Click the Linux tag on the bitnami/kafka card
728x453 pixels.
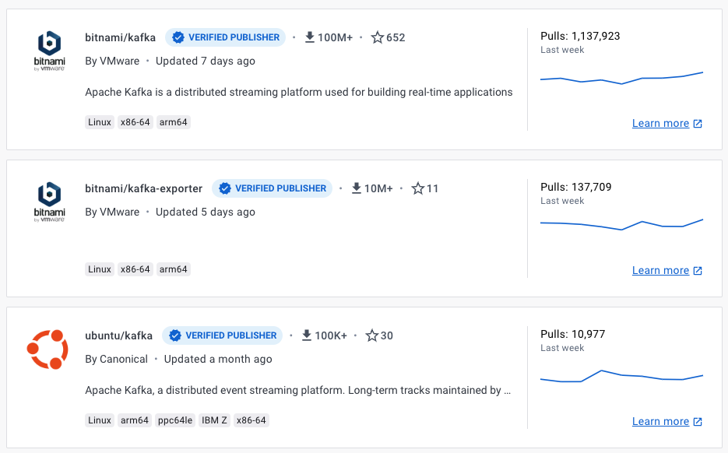coord(100,122)
